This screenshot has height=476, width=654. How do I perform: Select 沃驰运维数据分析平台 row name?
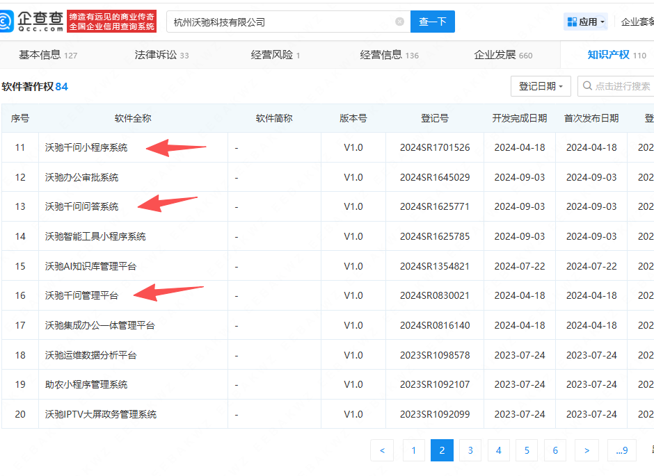(x=91, y=355)
